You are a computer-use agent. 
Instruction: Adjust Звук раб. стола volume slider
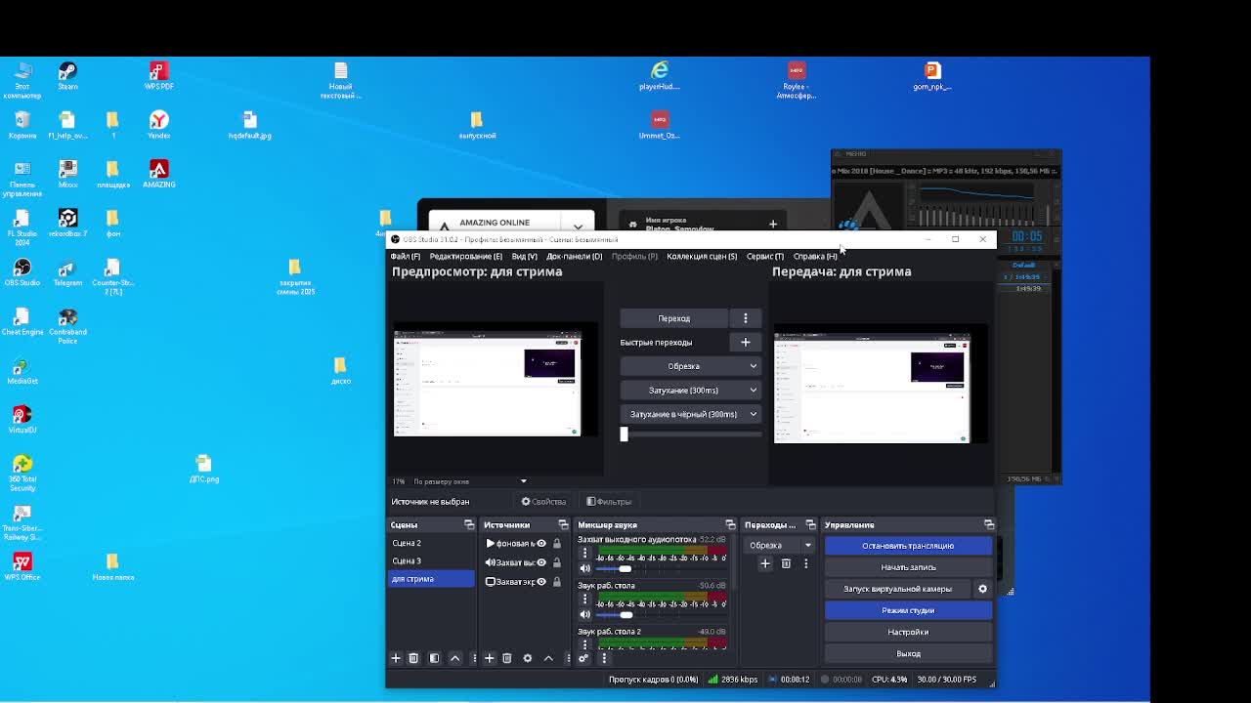tap(625, 614)
